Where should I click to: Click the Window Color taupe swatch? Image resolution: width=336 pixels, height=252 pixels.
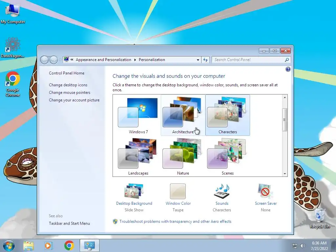[x=178, y=191]
